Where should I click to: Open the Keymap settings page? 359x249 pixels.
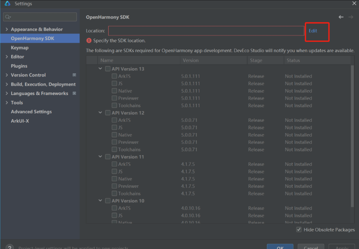coord(20,48)
